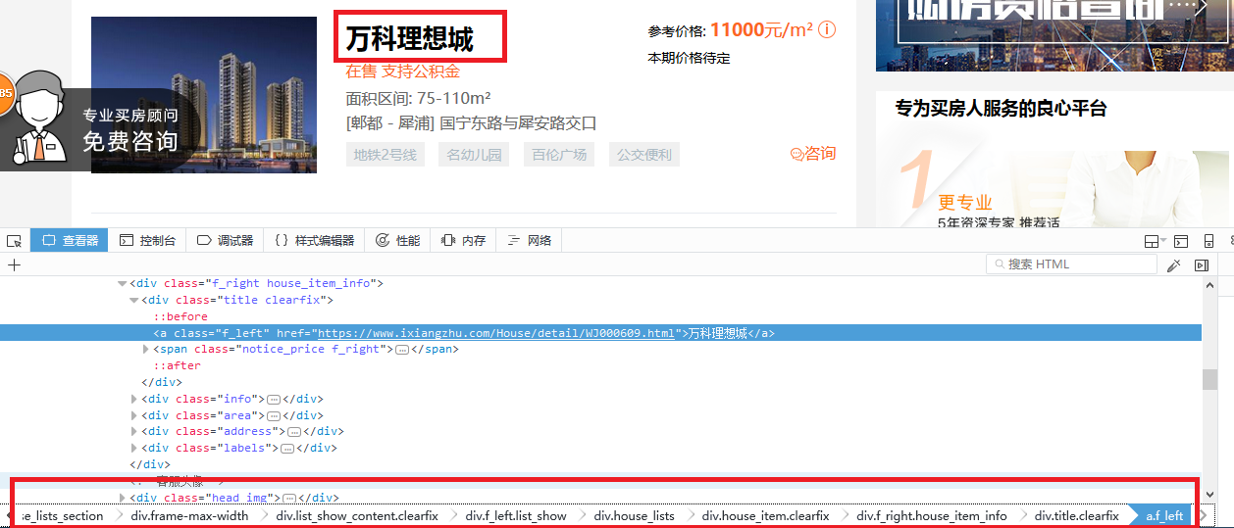Activate the element picker icon in devtools
Image resolution: width=1234 pixels, height=528 pixels.
(14, 241)
